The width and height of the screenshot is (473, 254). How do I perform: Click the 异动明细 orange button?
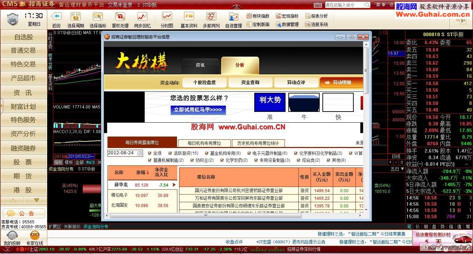[x=341, y=82]
